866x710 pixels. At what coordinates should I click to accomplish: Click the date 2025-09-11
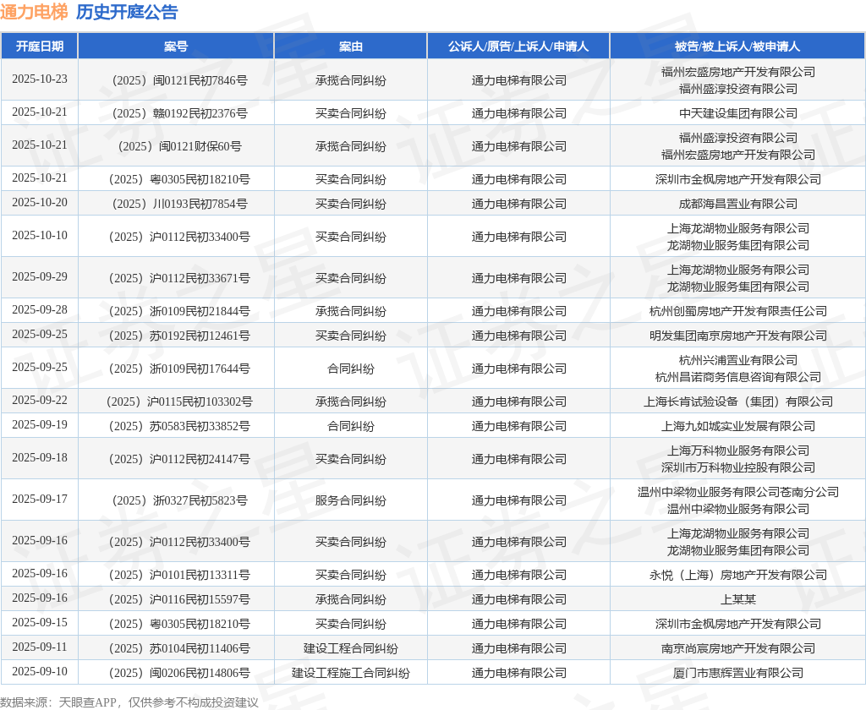(x=39, y=647)
